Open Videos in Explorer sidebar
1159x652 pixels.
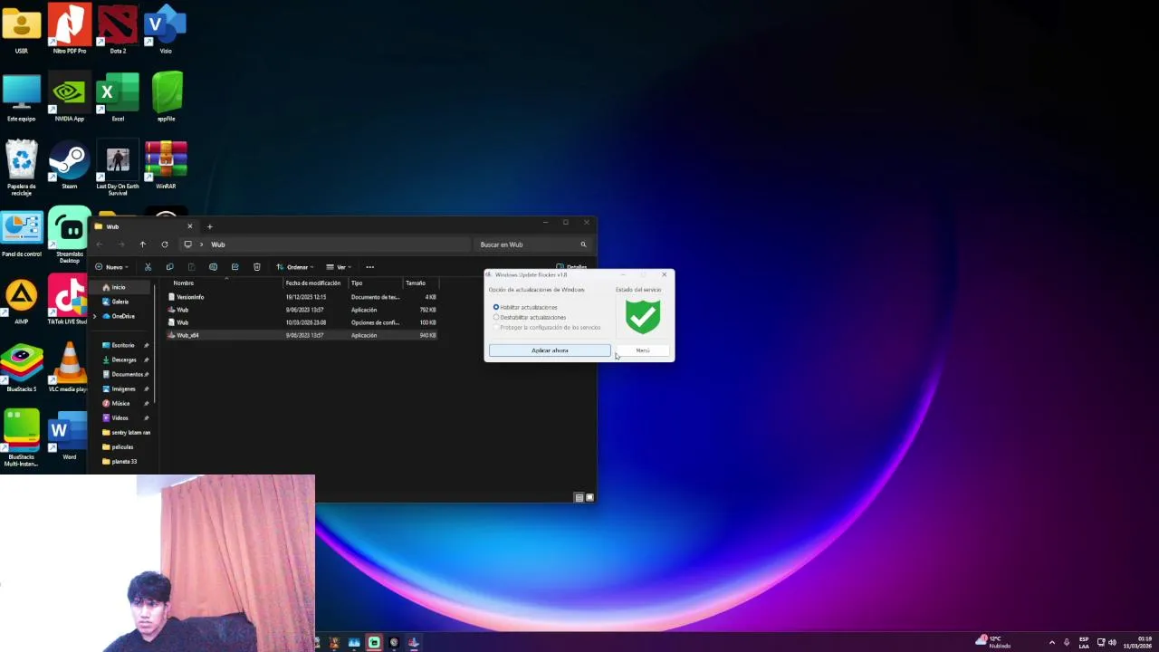point(120,417)
